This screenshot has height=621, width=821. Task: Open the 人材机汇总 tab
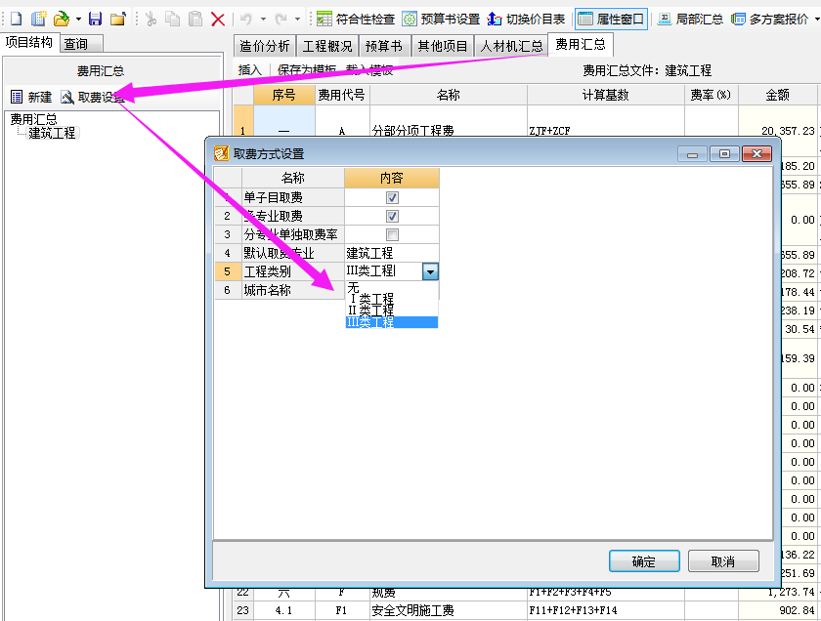click(x=511, y=46)
